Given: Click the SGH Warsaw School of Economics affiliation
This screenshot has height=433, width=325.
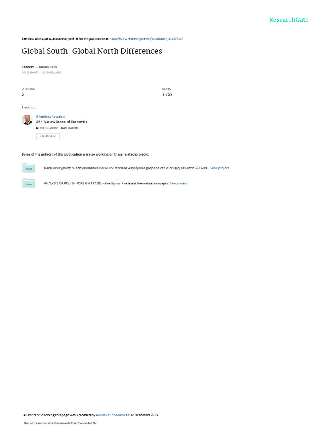Looking at the screenshot, I should 62,122.
